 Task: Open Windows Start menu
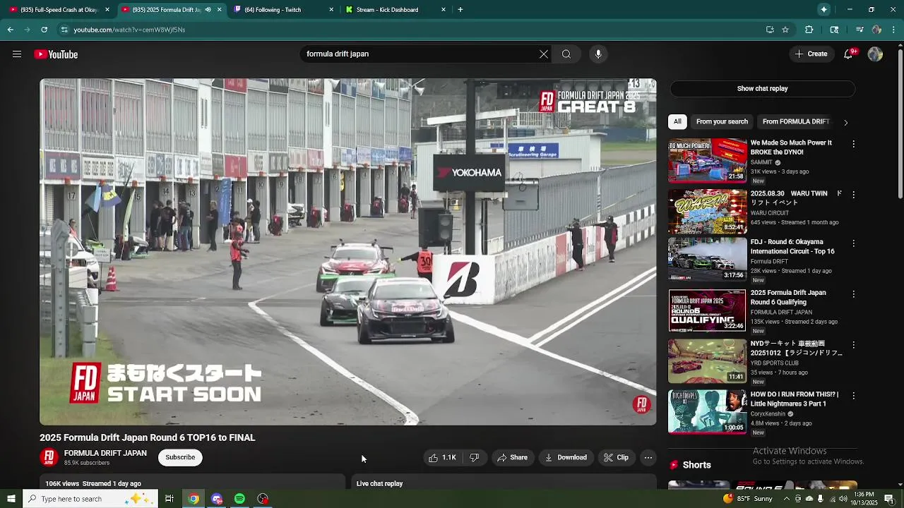pos(11,499)
